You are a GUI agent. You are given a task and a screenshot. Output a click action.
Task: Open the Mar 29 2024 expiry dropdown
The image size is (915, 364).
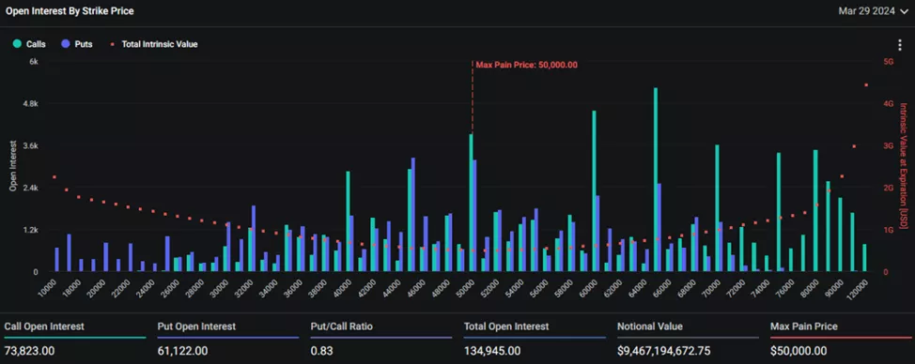coord(871,11)
